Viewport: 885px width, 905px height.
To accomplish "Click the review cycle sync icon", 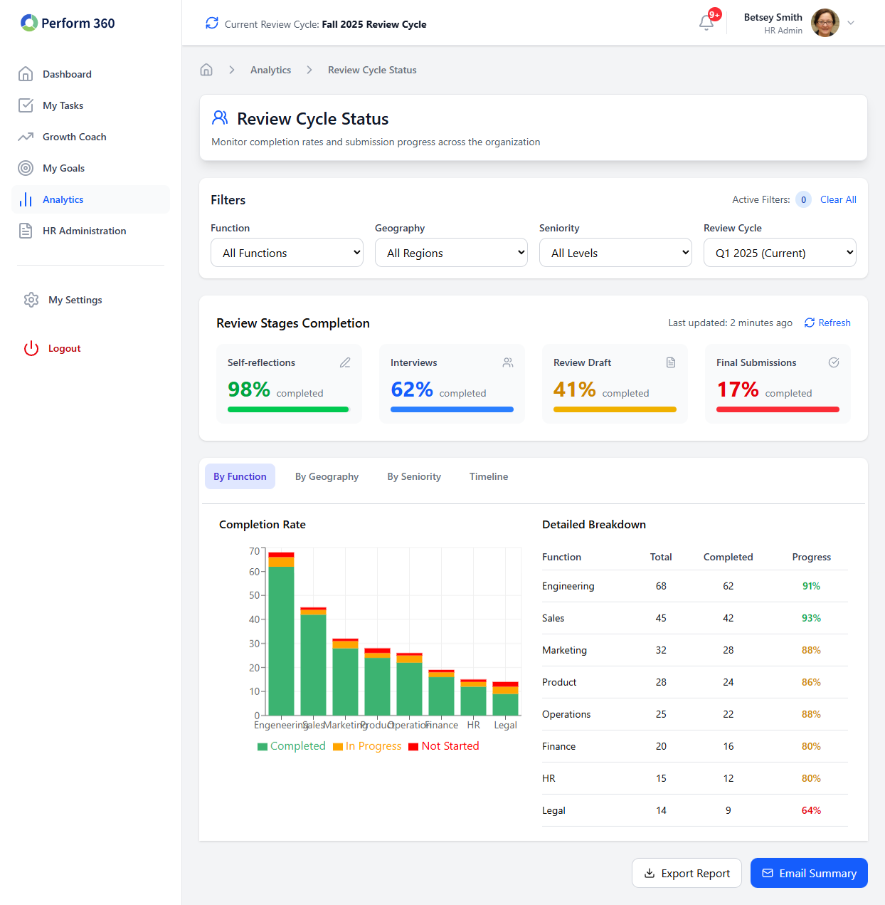I will coord(212,23).
